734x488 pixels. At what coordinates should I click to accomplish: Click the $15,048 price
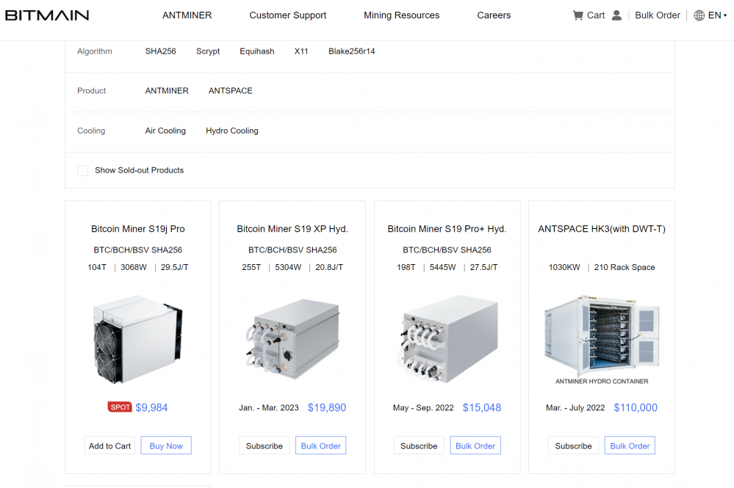click(482, 407)
